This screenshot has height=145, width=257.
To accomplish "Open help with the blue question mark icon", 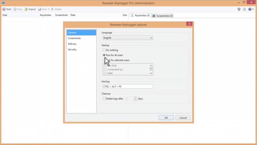I will pos(250,9).
